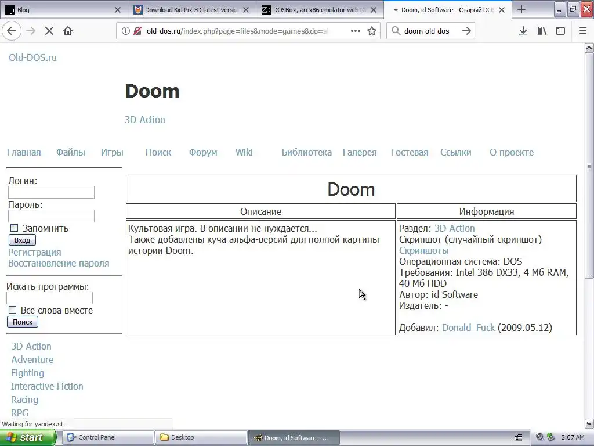Open the Гостевая menu link
Viewport: 594px width, 446px height.
click(410, 153)
